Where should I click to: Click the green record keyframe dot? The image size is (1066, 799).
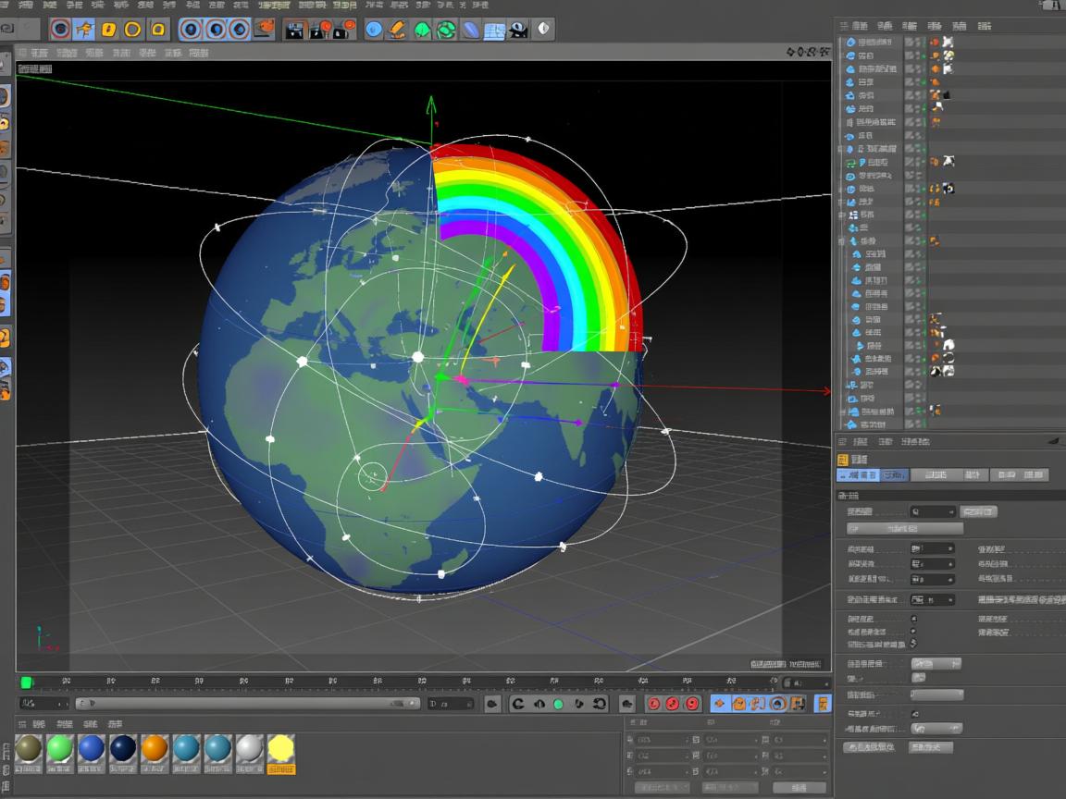click(558, 704)
